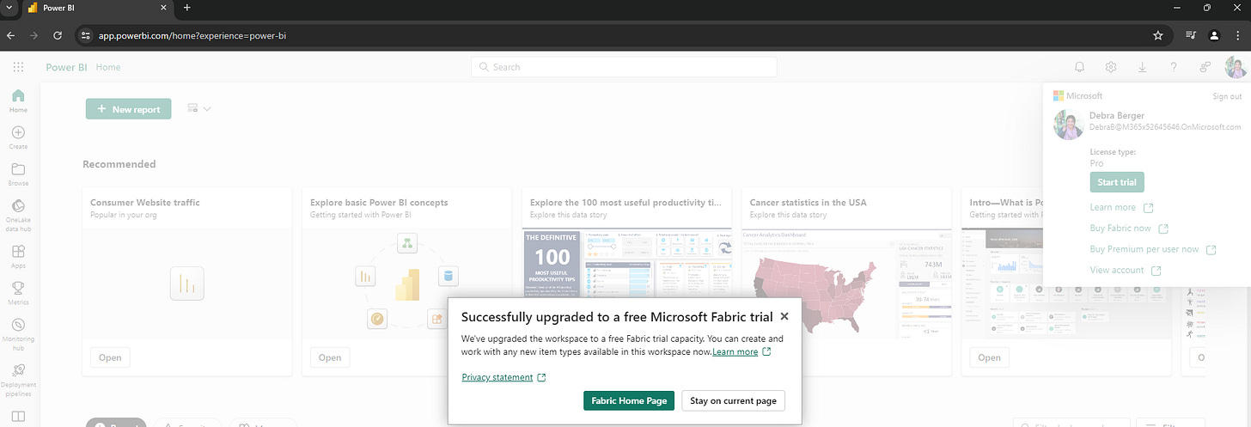Open the notifications bell

[1080, 67]
